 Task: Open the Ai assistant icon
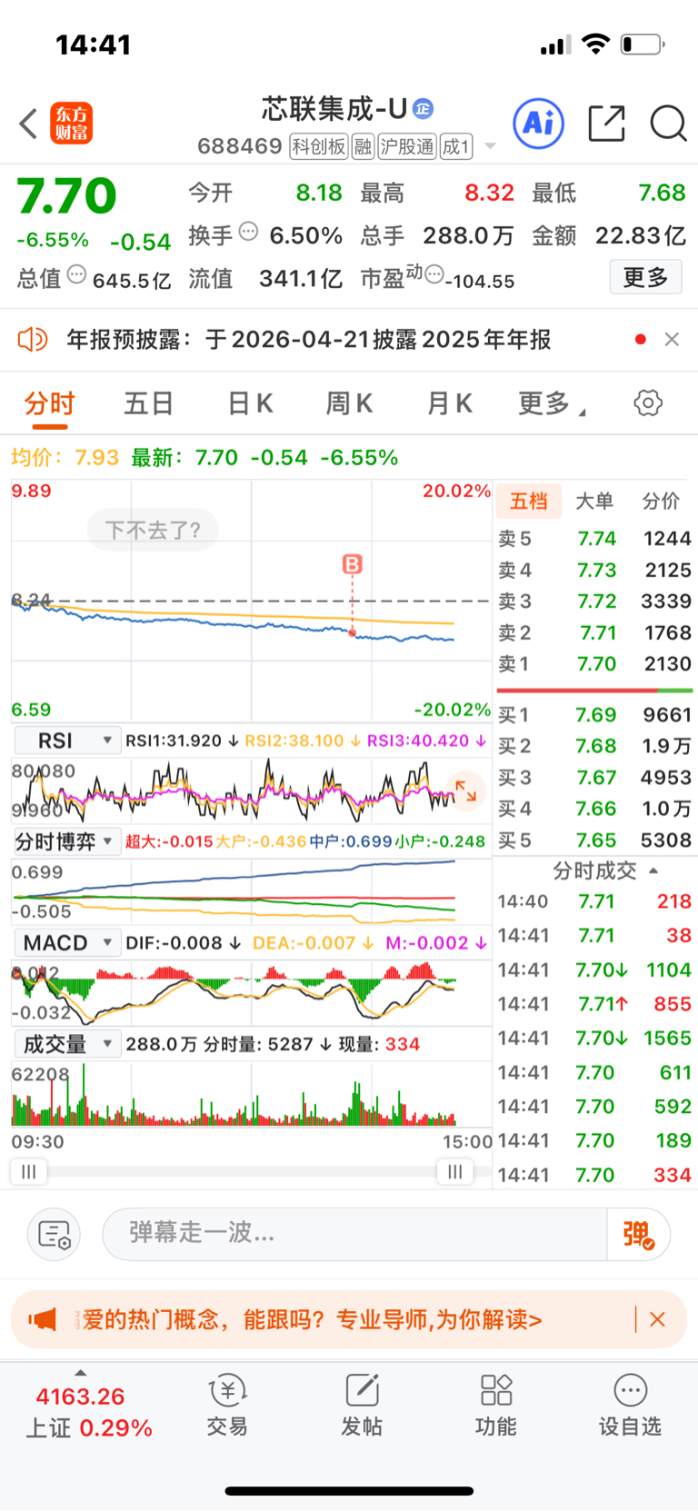(x=538, y=124)
